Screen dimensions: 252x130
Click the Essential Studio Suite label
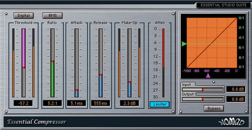click(223, 5)
